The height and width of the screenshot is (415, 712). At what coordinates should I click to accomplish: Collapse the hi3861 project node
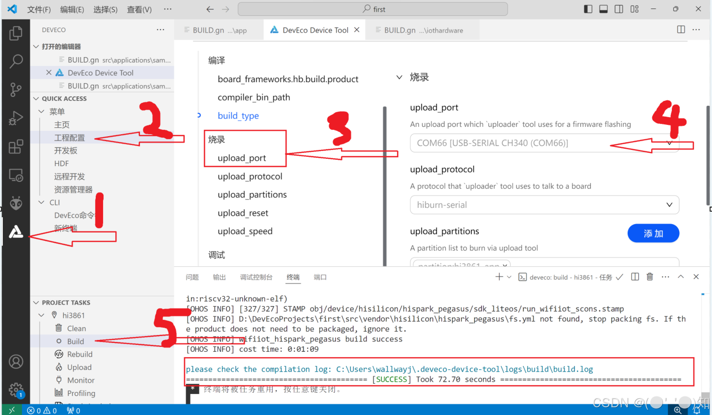(x=41, y=315)
